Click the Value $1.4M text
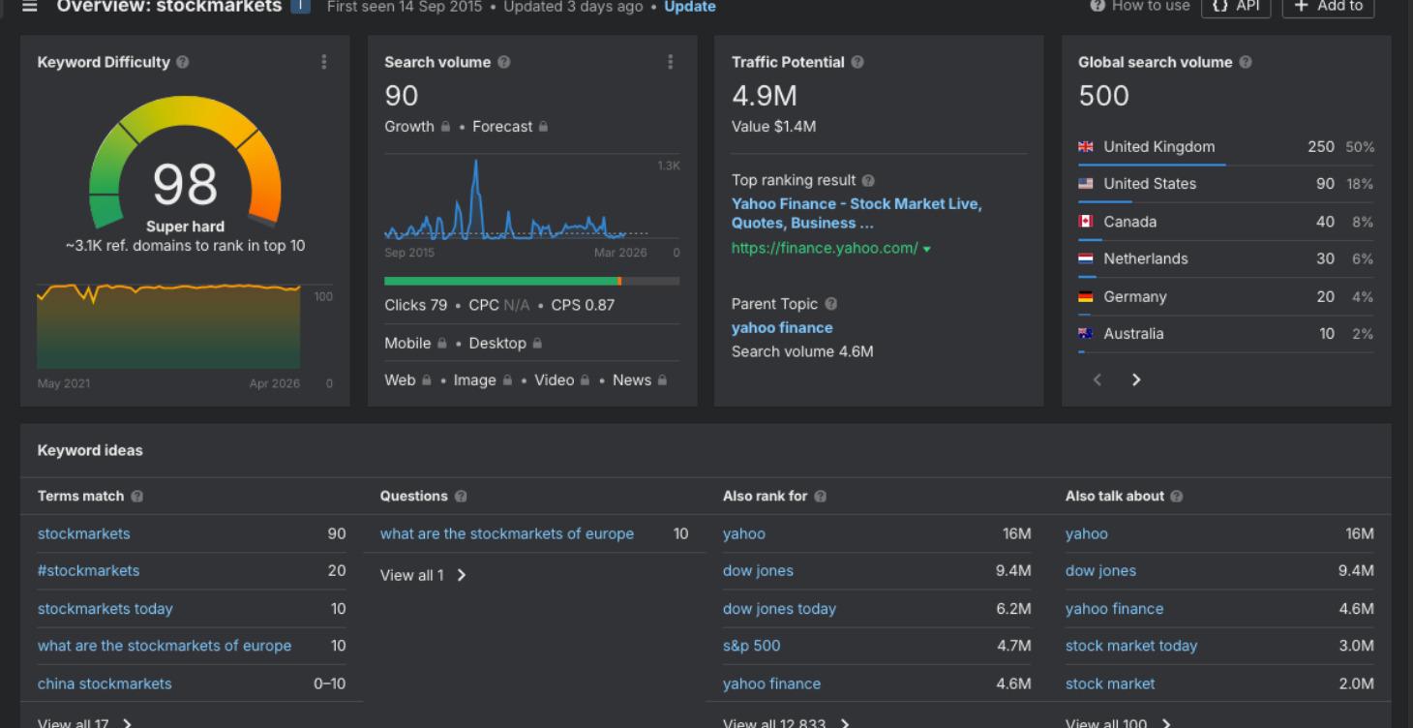Viewport: 1413px width, 728px height. click(774, 127)
